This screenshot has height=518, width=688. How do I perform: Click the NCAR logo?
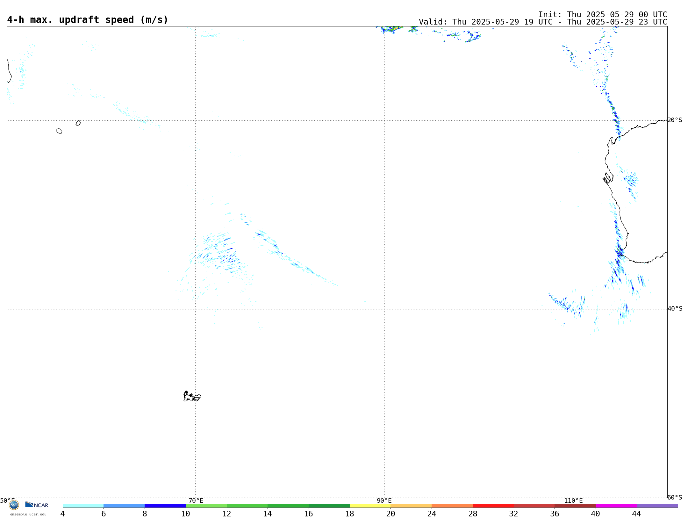coord(37,505)
